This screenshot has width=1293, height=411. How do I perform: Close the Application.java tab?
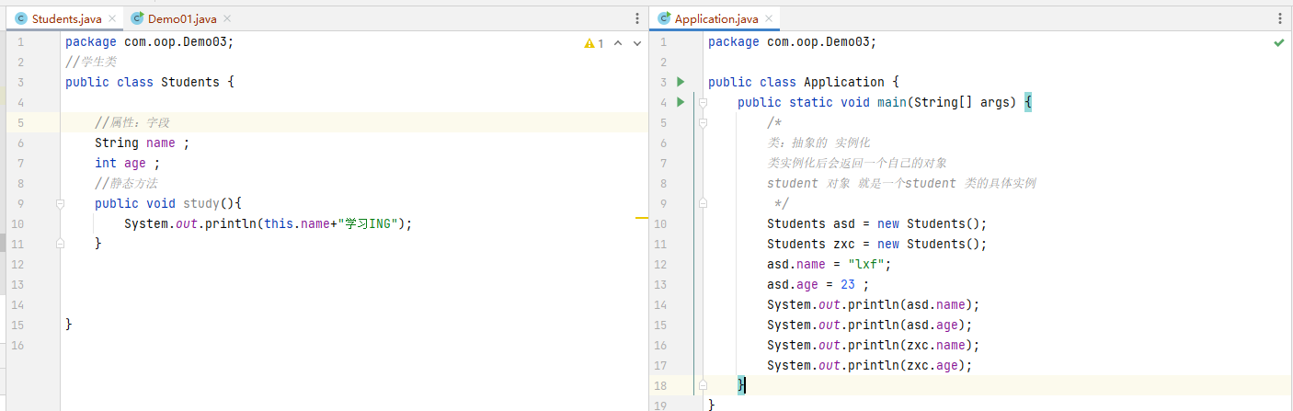click(x=769, y=18)
